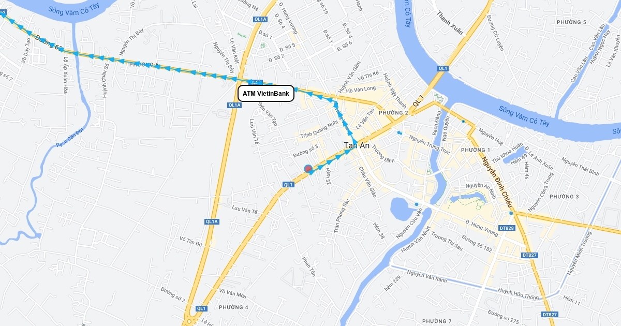Click the Phường 5 district label

[x=571, y=22]
